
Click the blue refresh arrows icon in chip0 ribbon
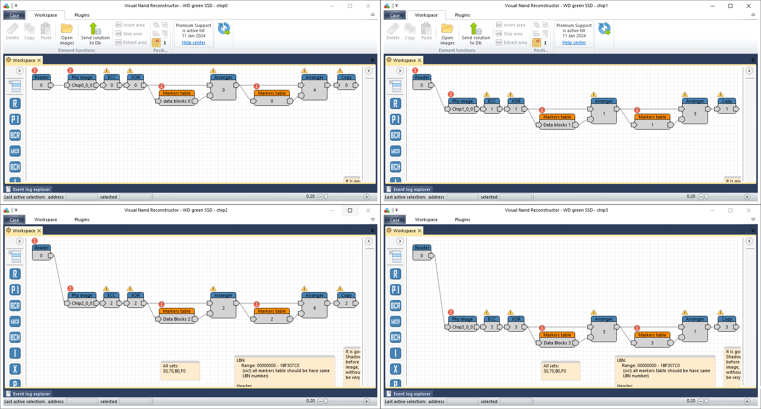pyautogui.click(x=224, y=29)
